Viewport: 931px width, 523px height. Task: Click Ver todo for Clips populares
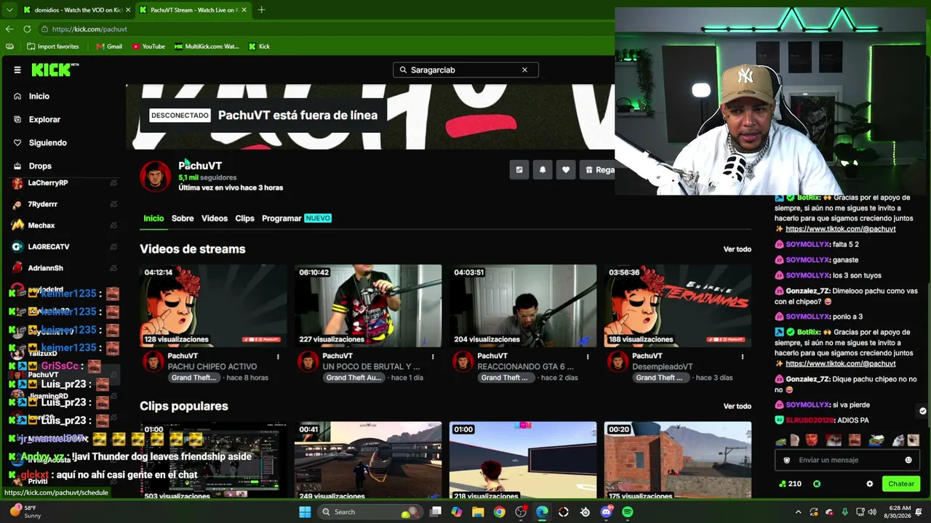[737, 406]
